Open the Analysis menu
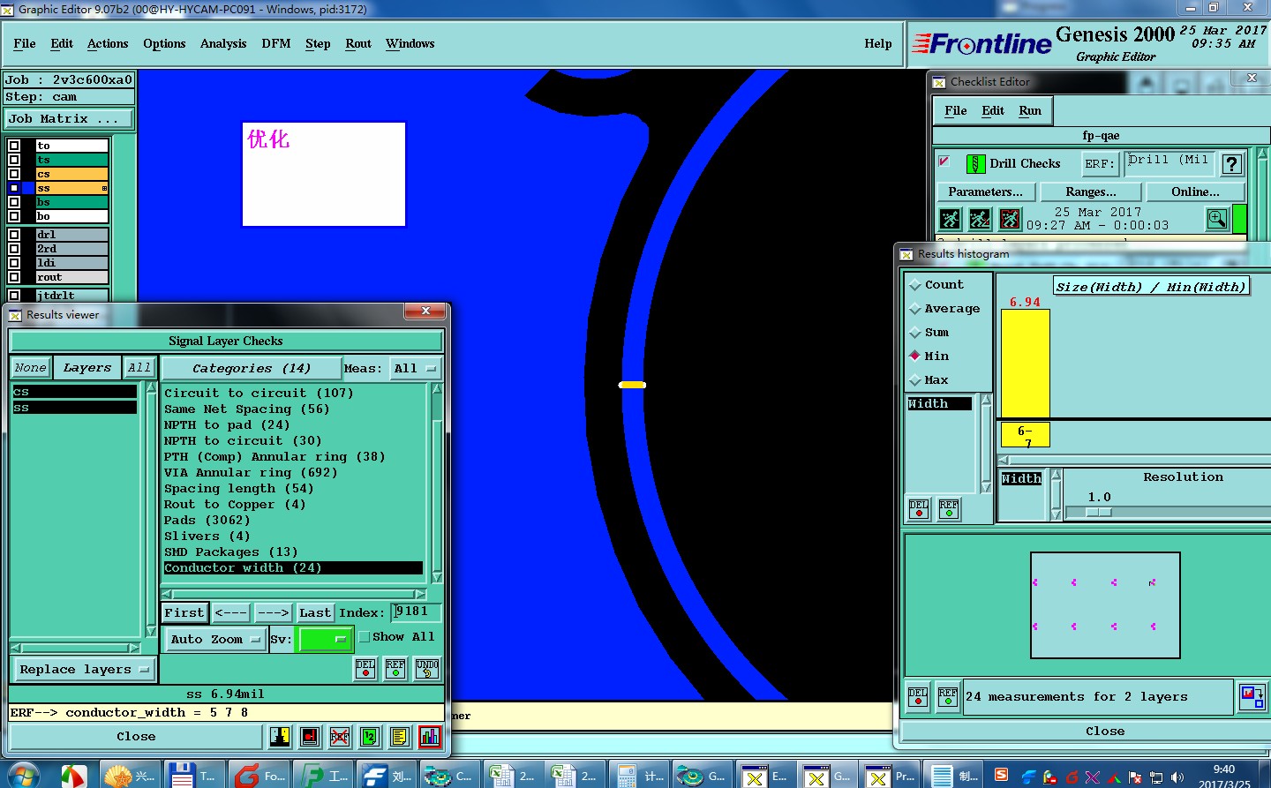This screenshot has width=1271, height=788. [x=223, y=44]
